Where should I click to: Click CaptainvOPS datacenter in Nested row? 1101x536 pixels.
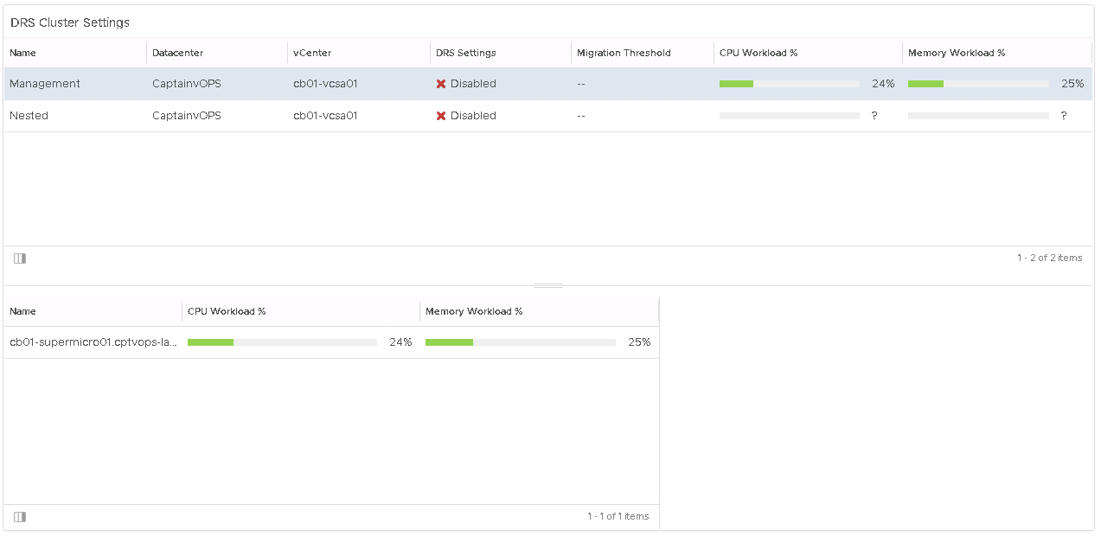coord(186,116)
